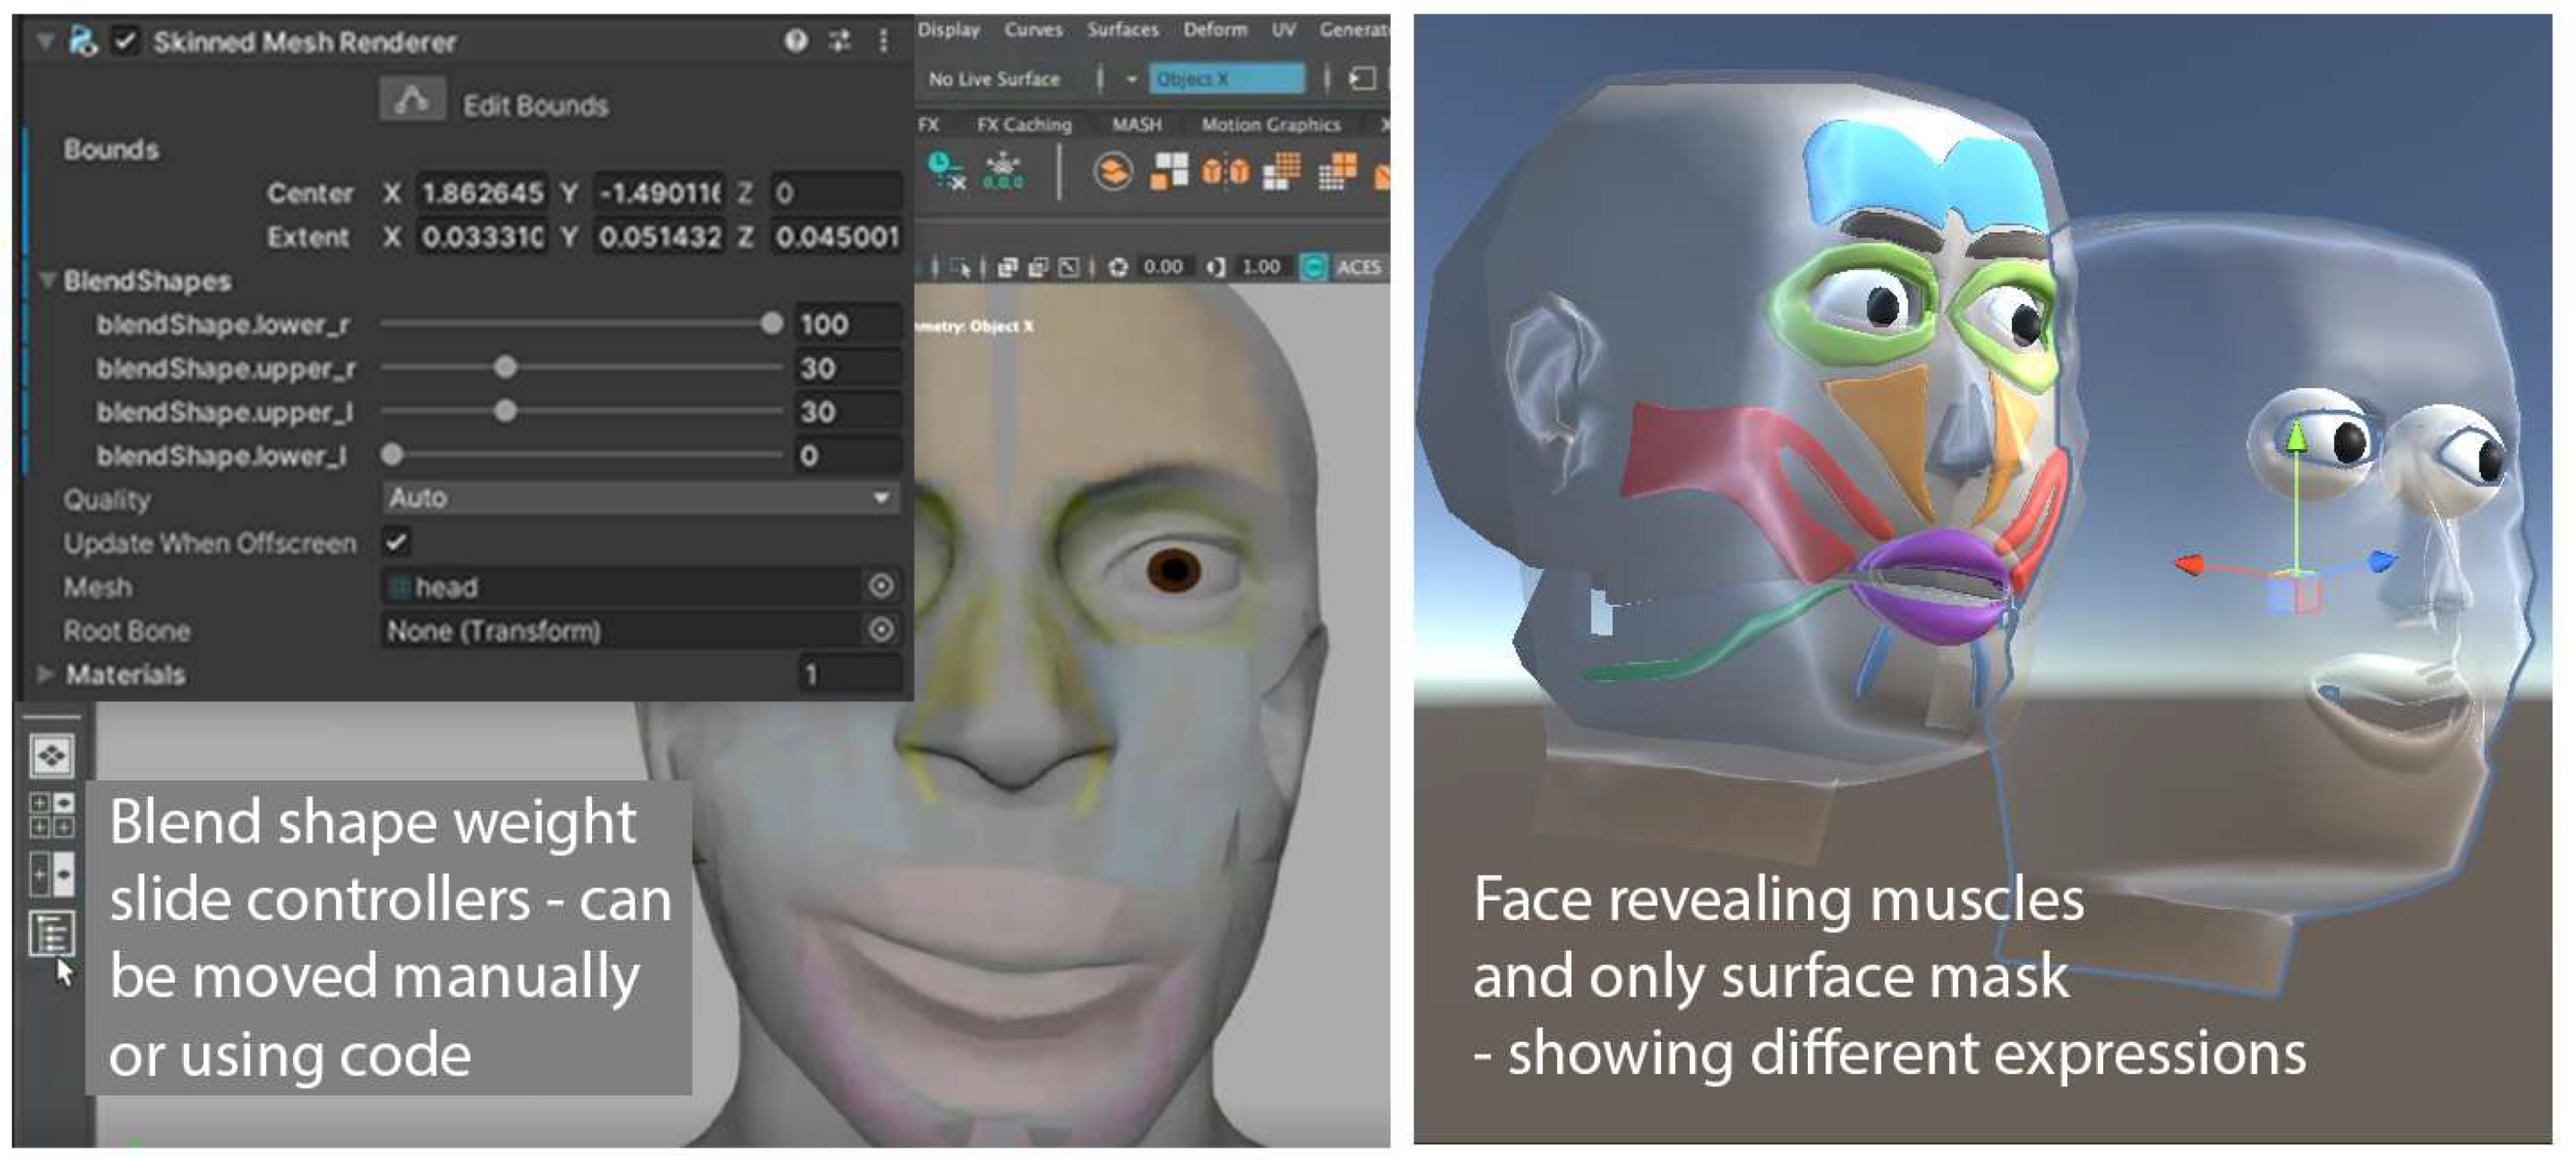
Task: Open component preset settings icon
Action: click(x=840, y=41)
